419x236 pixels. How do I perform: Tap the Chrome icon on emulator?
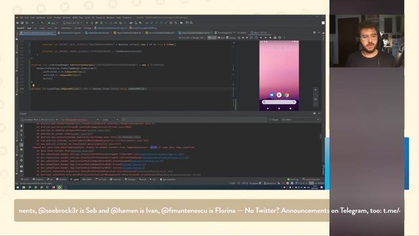click(x=287, y=95)
